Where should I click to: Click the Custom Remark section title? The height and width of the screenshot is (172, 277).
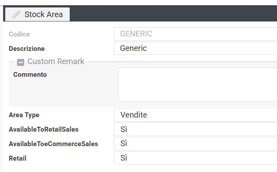(56, 61)
